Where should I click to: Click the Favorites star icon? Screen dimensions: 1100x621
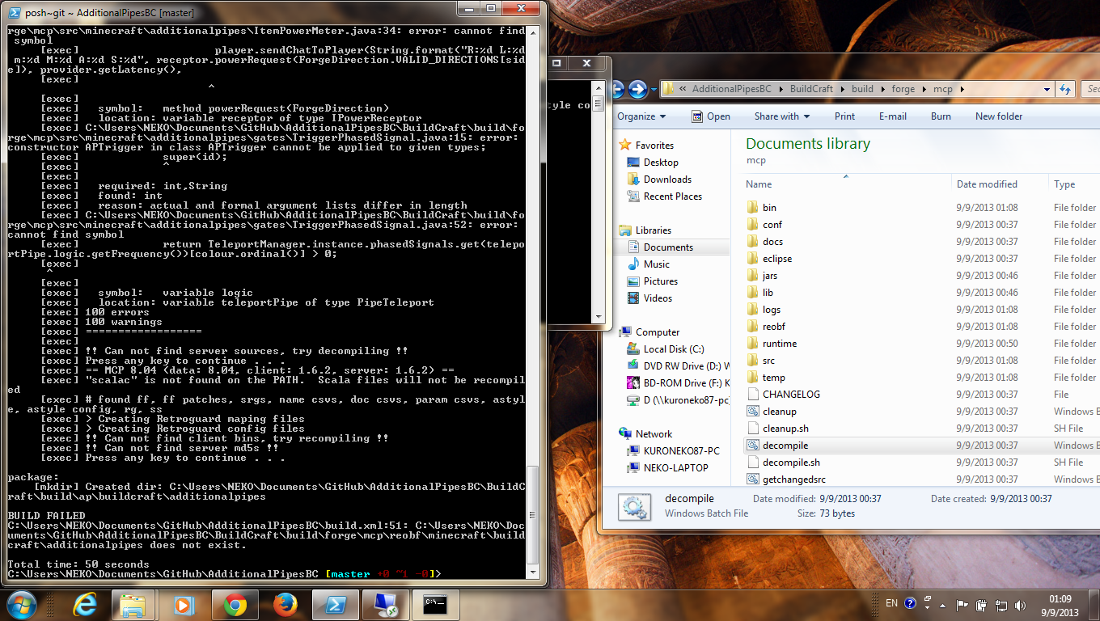(624, 146)
